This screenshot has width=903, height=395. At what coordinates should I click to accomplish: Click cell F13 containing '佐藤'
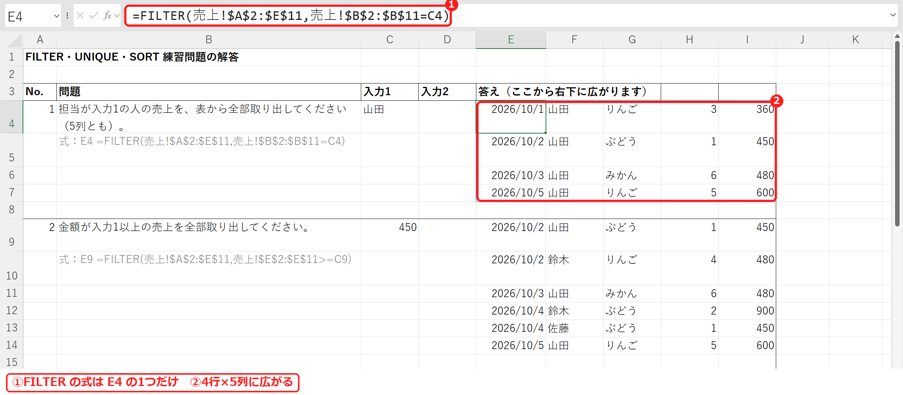point(575,328)
